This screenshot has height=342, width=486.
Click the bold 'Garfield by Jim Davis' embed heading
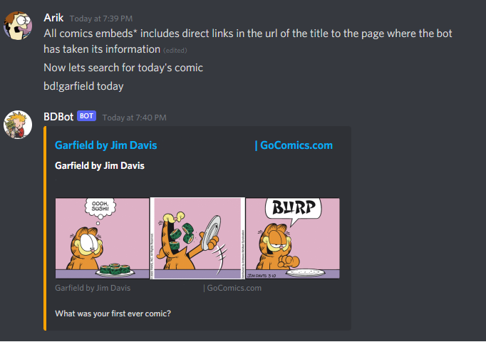click(100, 166)
